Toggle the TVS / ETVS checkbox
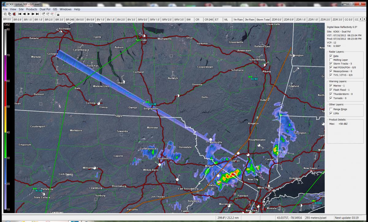 [x=331, y=75]
